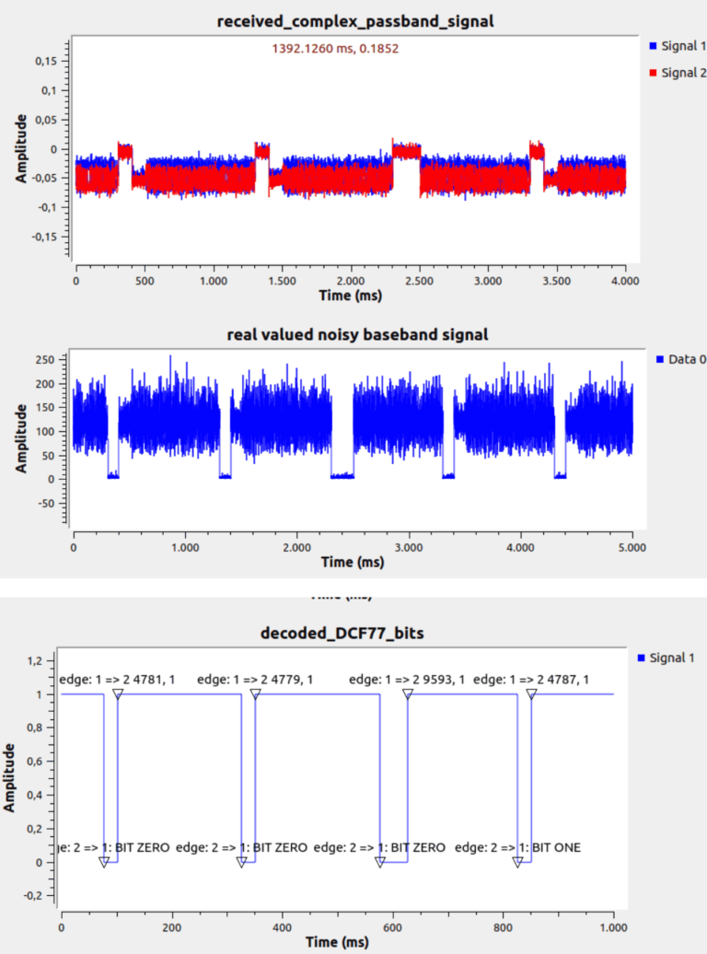
Task: Click the second BIT ZERO tag's triangle marker
Action: [x=241, y=862]
